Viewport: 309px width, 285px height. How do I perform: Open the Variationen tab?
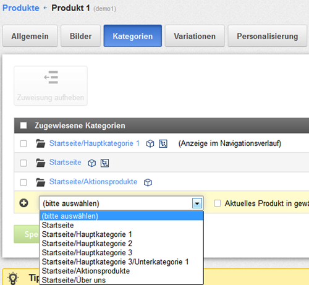point(195,36)
